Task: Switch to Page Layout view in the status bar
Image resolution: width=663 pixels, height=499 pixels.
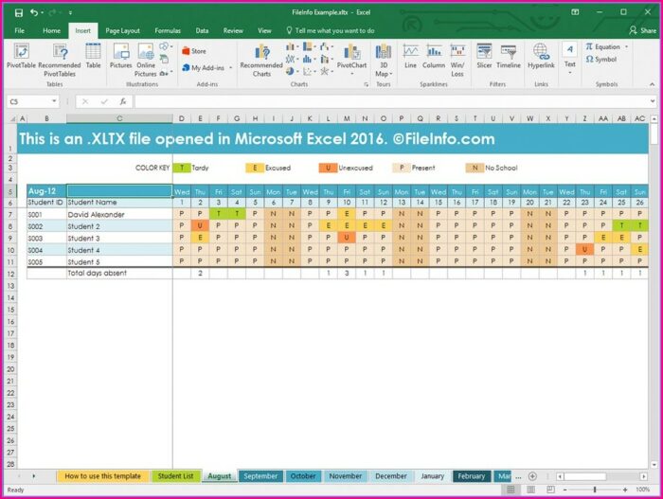Action: click(530, 490)
